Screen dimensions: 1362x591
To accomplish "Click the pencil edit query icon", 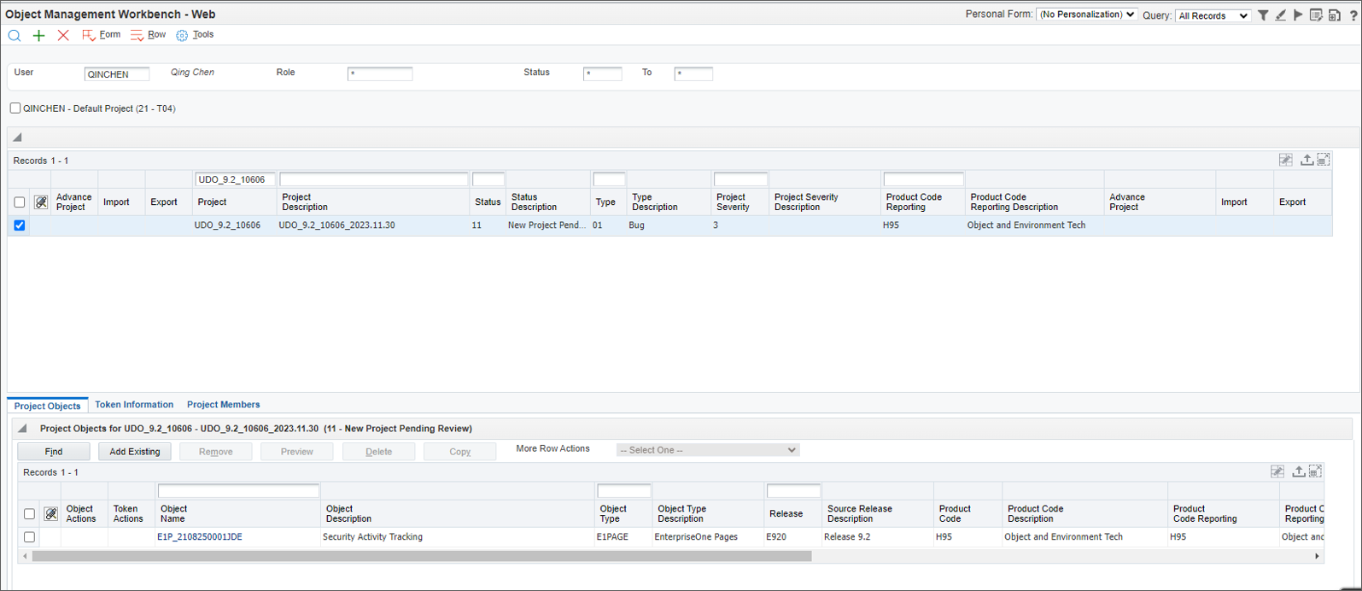I will [1281, 15].
